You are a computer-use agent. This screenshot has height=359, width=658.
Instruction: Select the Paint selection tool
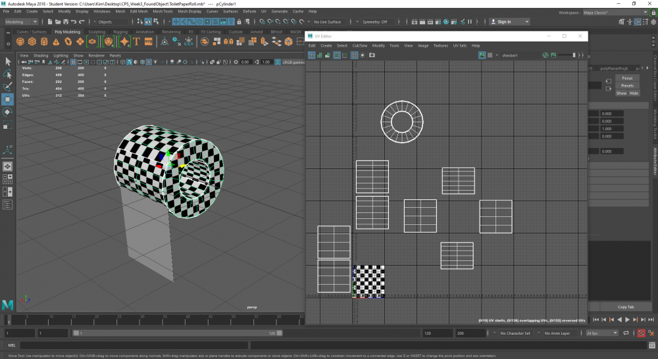pyautogui.click(x=7, y=87)
